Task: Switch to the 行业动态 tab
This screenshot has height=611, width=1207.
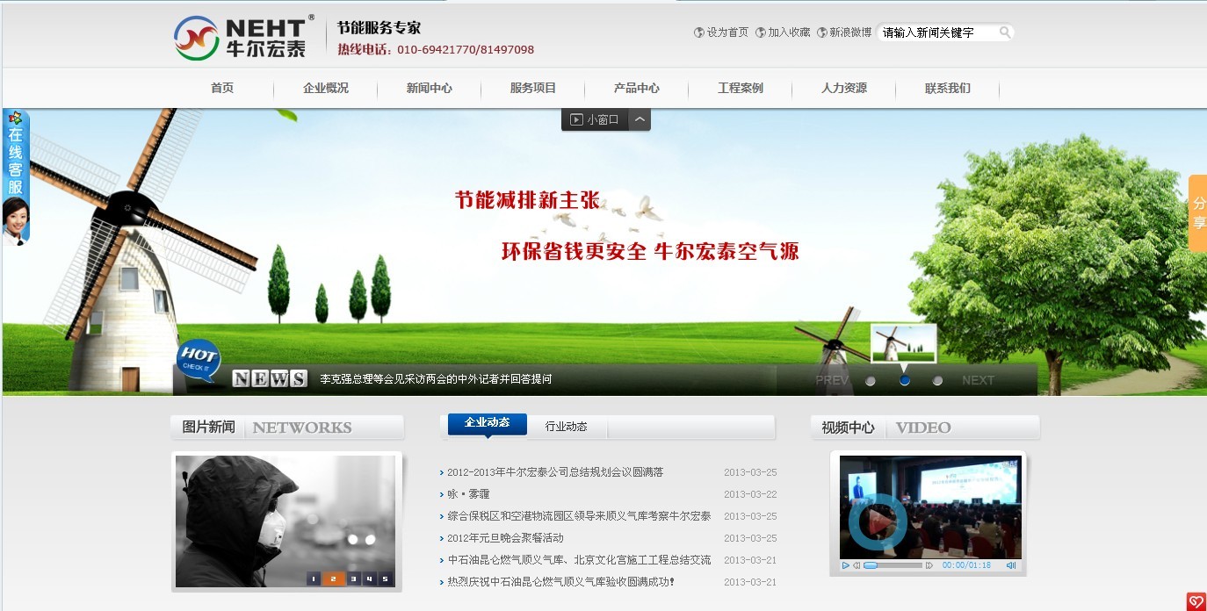Action: 566,427
